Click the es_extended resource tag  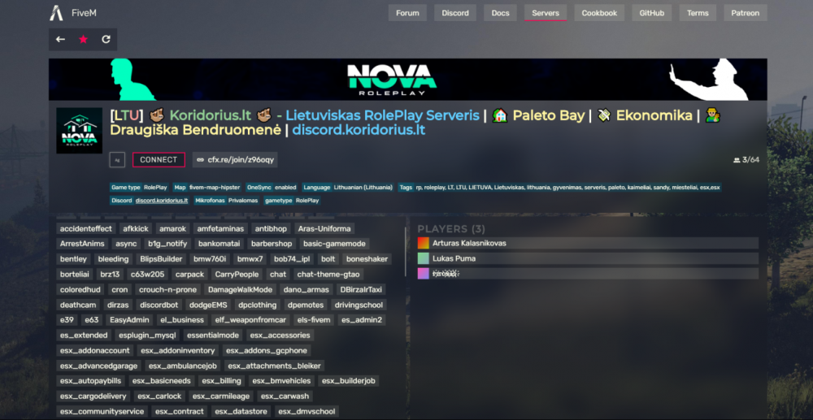(x=84, y=335)
